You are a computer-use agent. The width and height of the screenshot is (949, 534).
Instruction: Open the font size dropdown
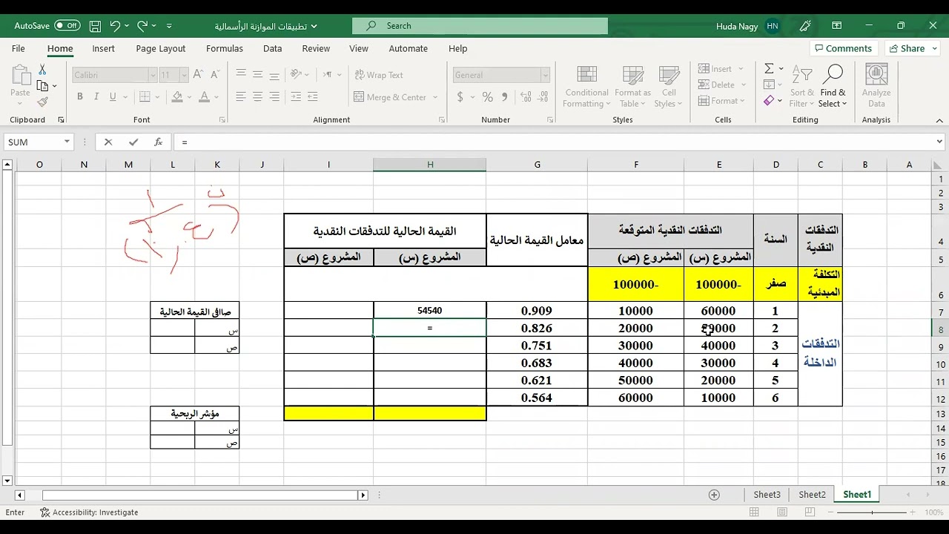(184, 75)
